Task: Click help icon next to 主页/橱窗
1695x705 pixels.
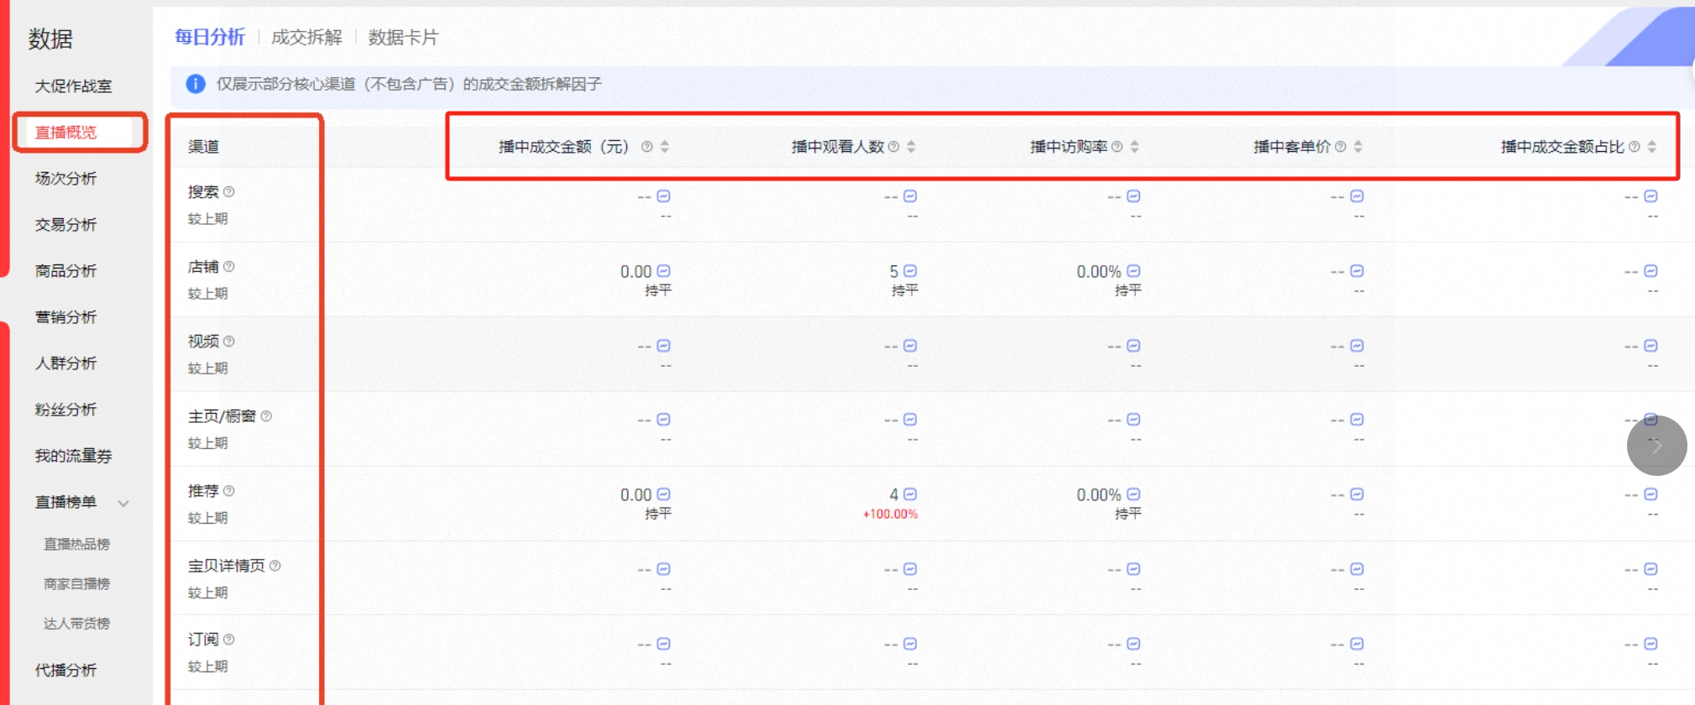Action: click(x=266, y=416)
